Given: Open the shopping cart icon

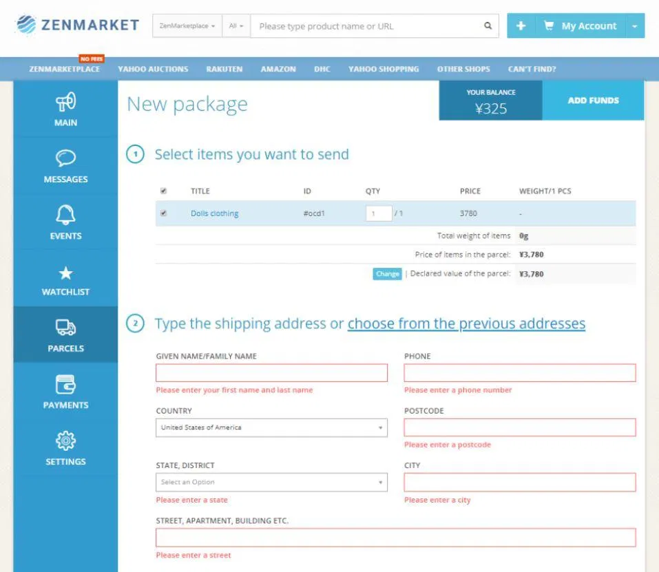Looking at the screenshot, I should tap(548, 25).
